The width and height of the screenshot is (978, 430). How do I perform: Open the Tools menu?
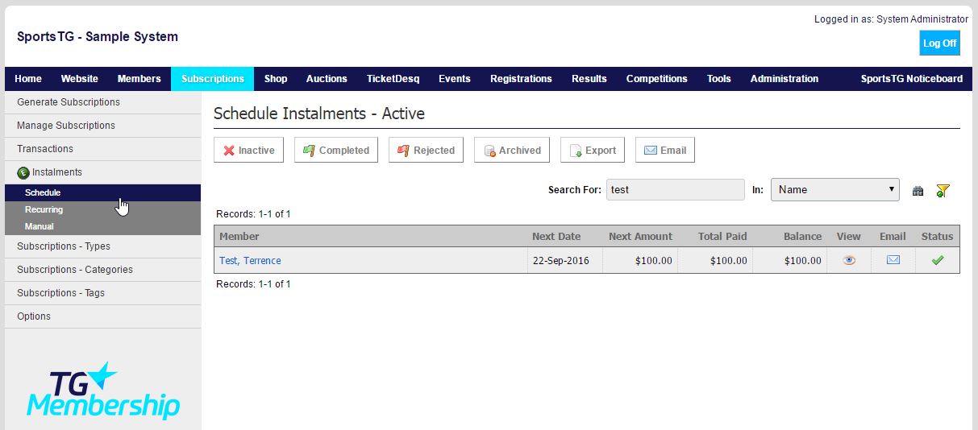(x=719, y=79)
